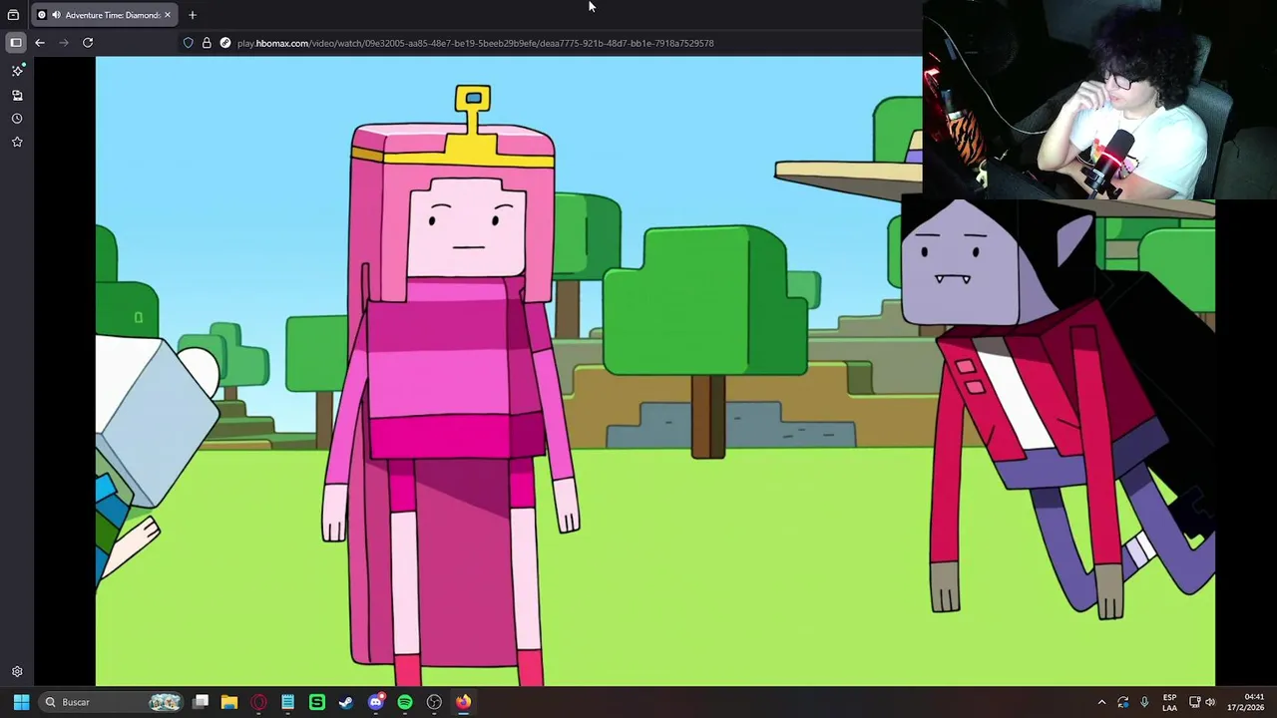
Task: Toggle the Firefox sidebar button
Action: click(16, 43)
